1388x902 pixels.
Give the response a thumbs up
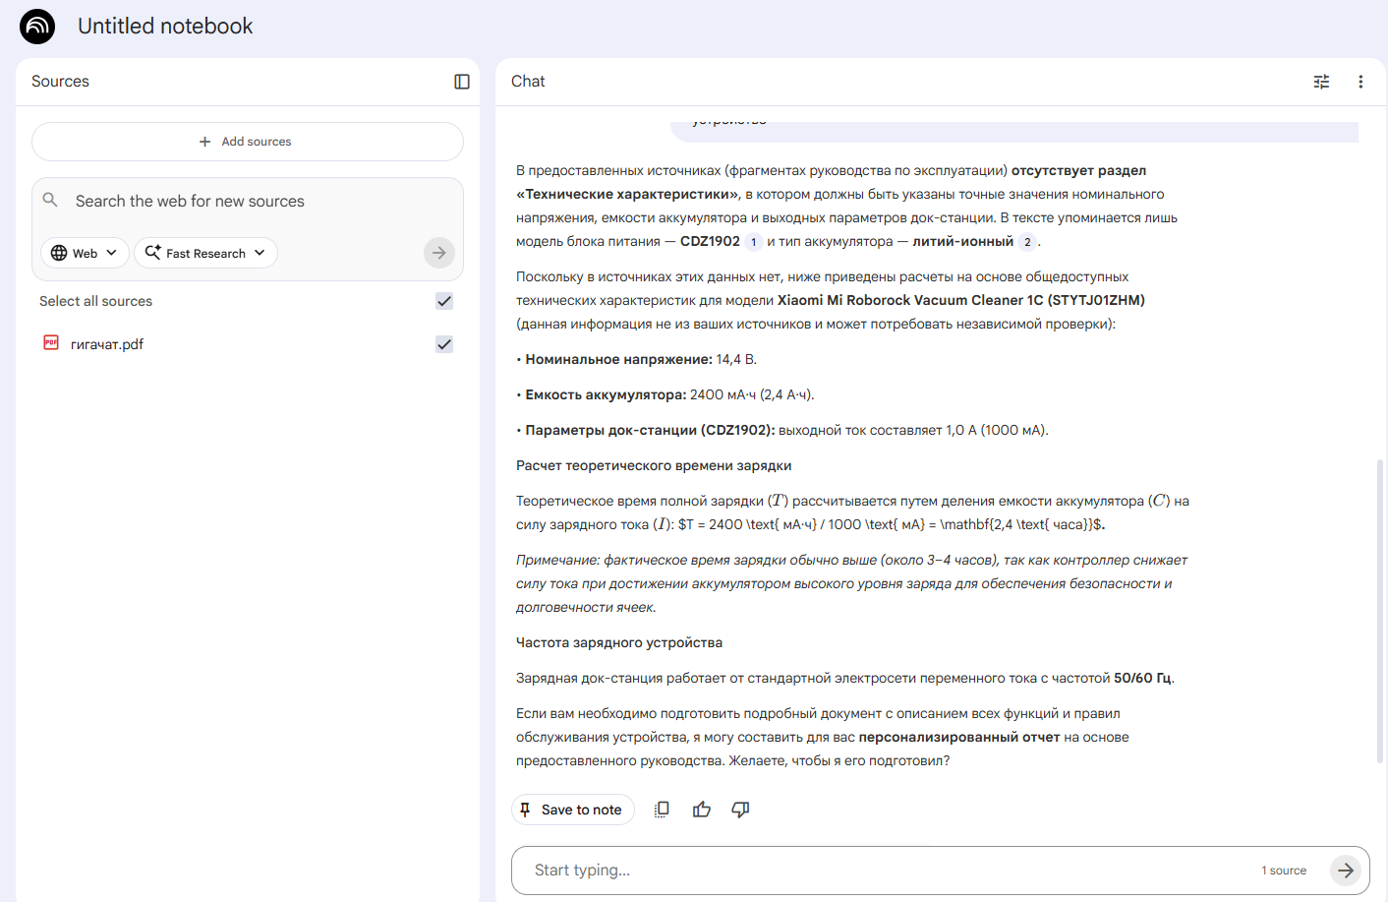pyautogui.click(x=701, y=809)
